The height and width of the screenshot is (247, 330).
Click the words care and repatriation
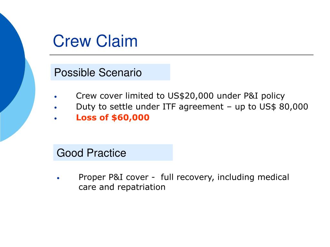click(122, 187)
